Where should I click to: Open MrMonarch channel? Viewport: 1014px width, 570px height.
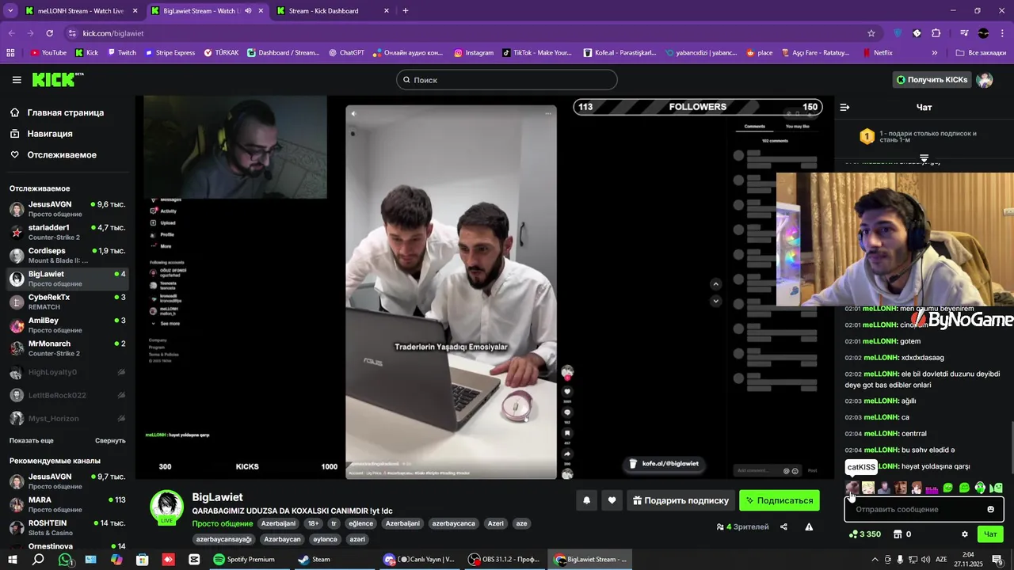67,348
